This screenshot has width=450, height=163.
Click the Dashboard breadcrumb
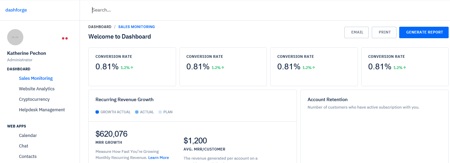click(x=100, y=27)
